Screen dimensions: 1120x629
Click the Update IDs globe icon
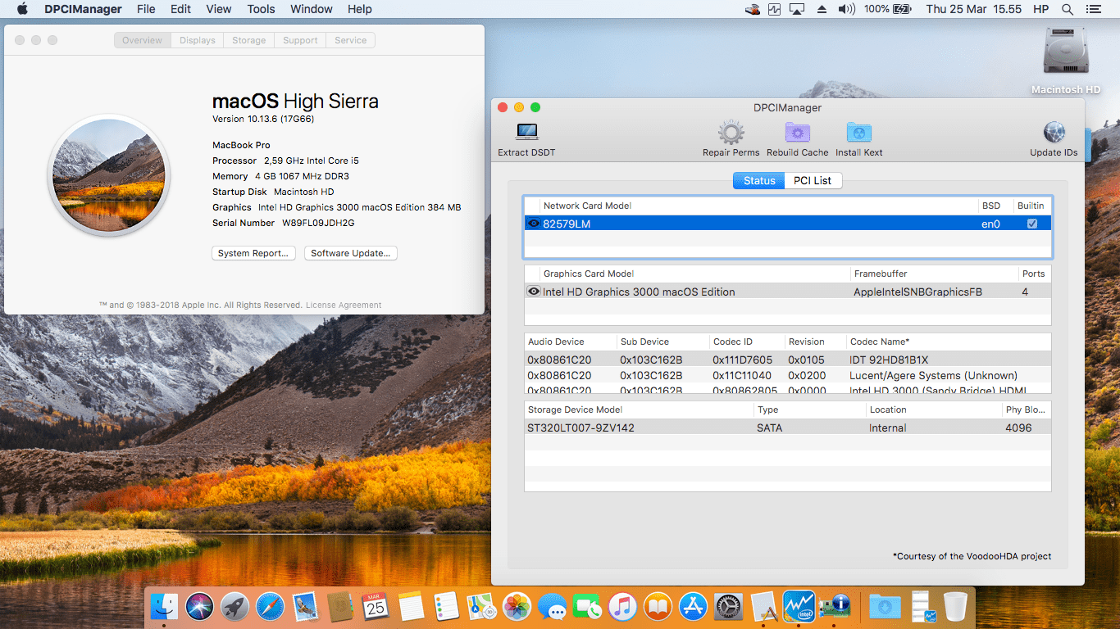click(x=1054, y=132)
